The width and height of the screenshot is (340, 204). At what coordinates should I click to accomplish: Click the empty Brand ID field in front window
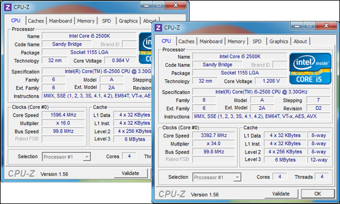click(x=280, y=65)
